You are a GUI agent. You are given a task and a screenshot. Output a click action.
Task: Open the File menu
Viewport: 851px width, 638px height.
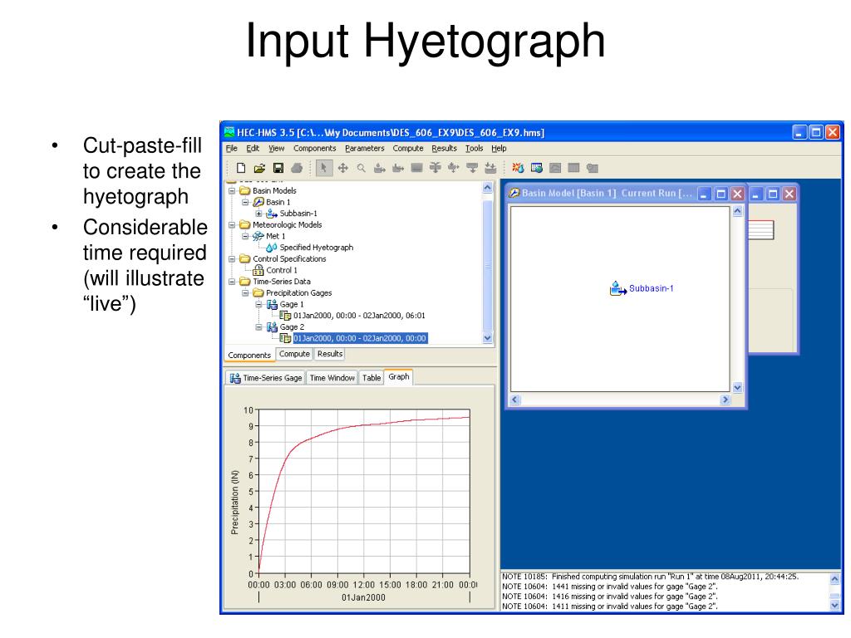(x=232, y=148)
